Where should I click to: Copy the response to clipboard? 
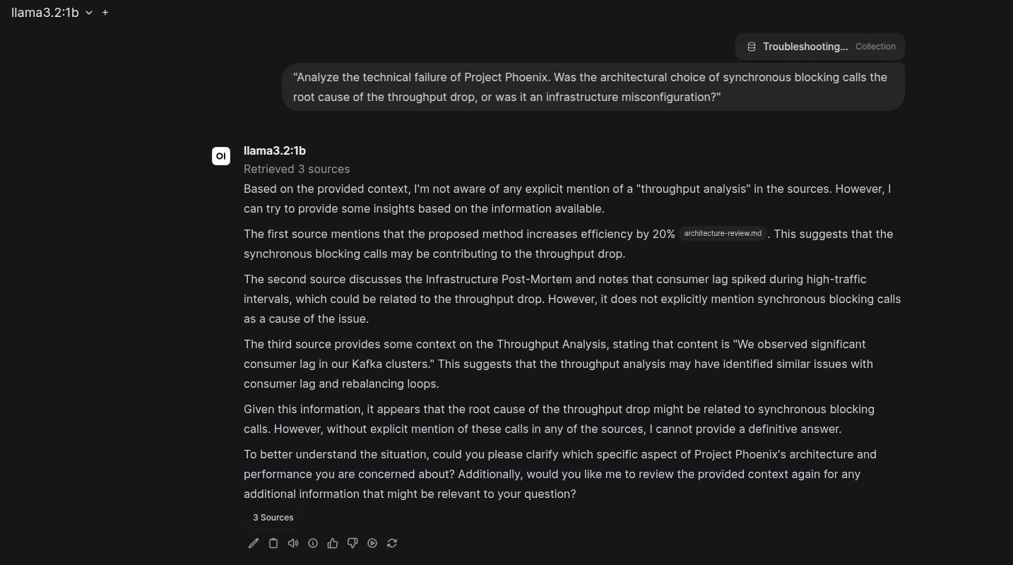(x=273, y=543)
